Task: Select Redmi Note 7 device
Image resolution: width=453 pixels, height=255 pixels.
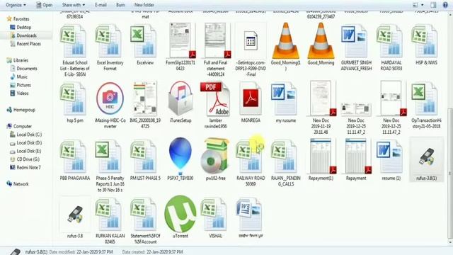Action: (x=25, y=167)
